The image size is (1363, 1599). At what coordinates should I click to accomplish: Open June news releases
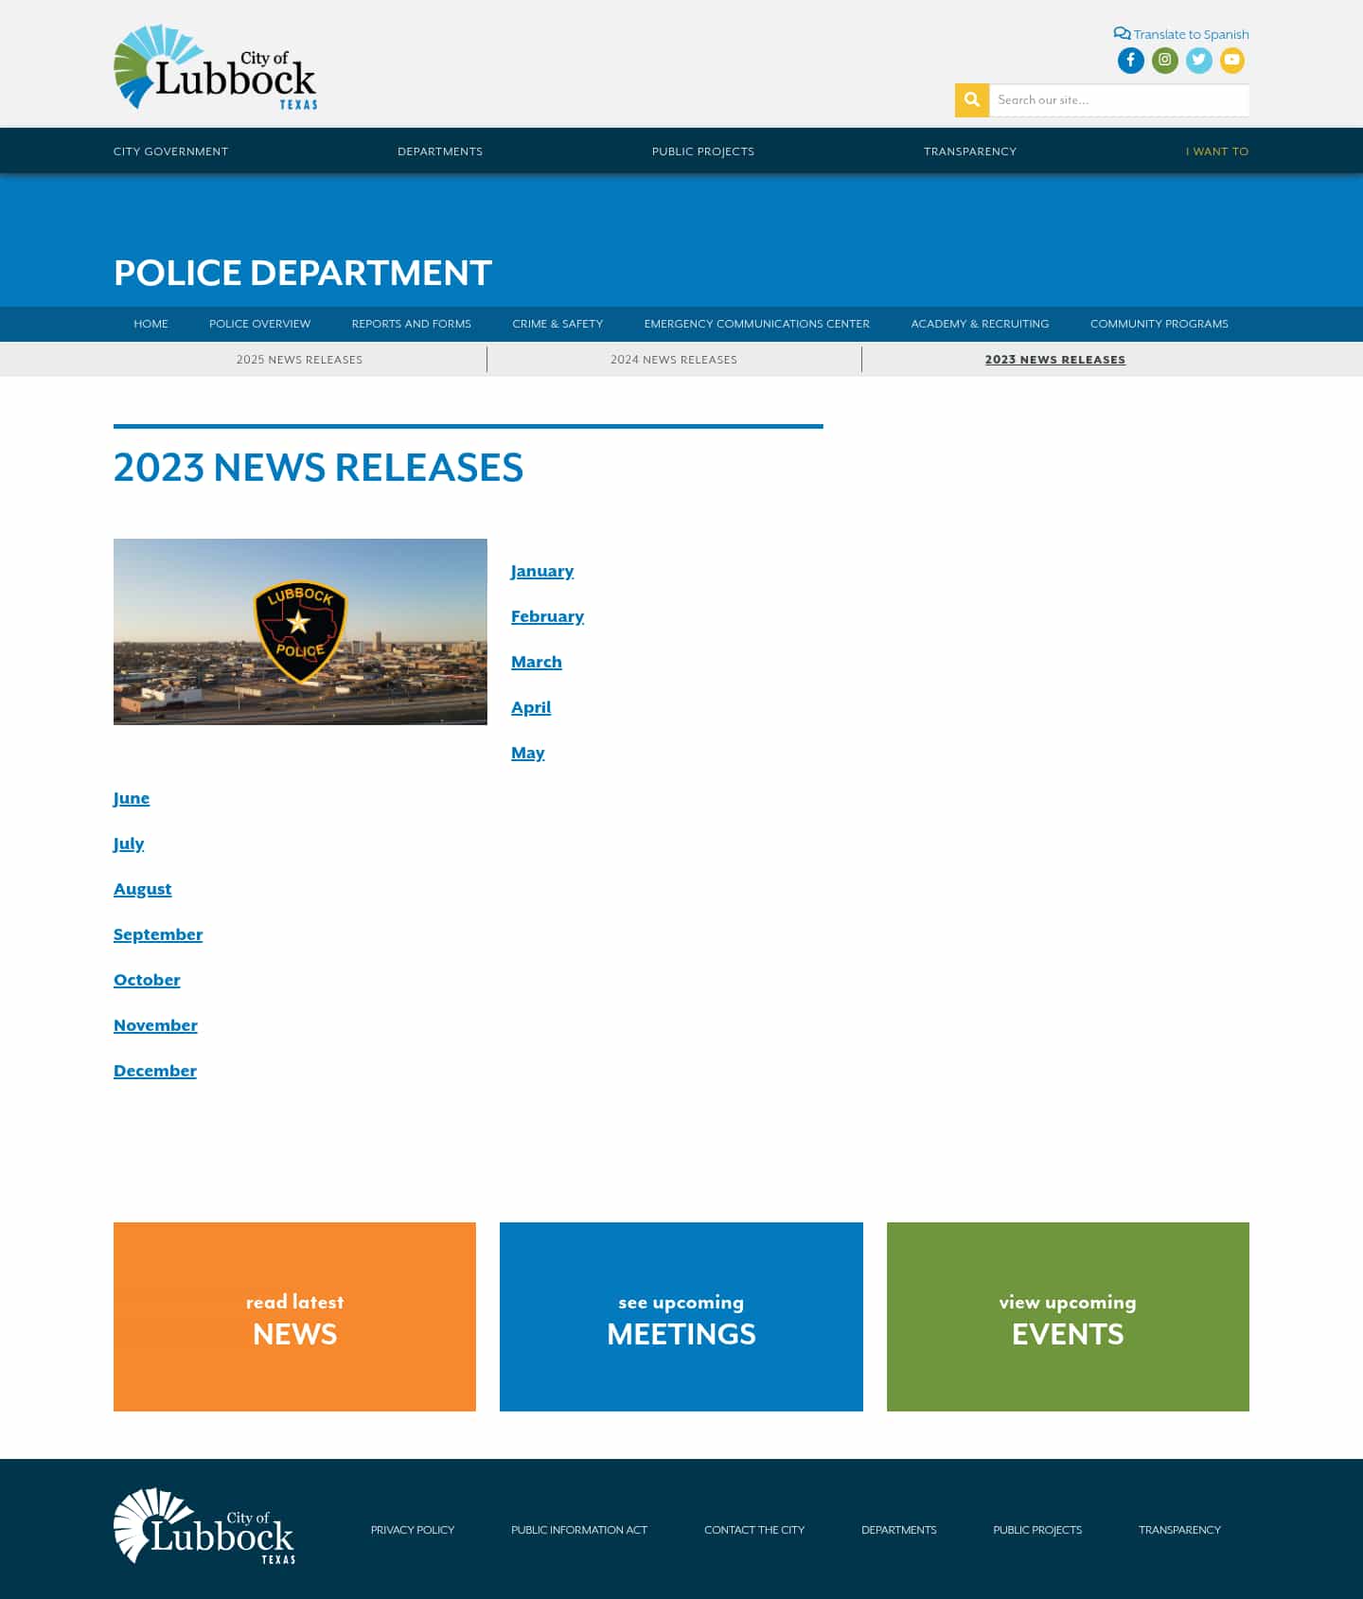pyautogui.click(x=132, y=798)
